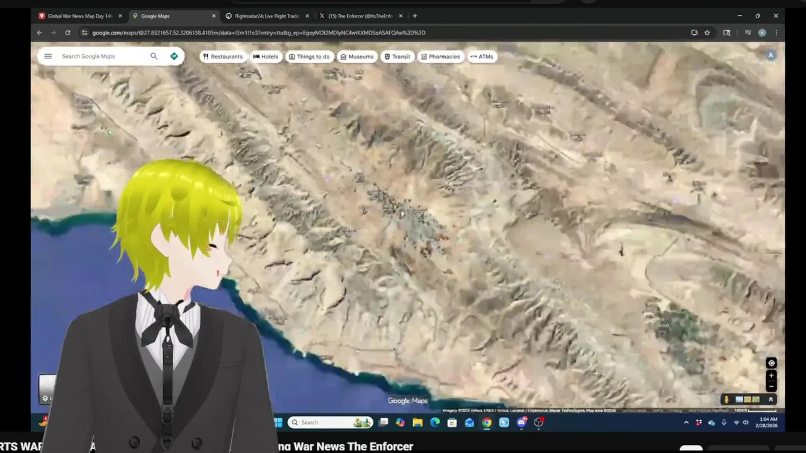Select the Hotels category chip
The image size is (806, 453).
click(266, 57)
